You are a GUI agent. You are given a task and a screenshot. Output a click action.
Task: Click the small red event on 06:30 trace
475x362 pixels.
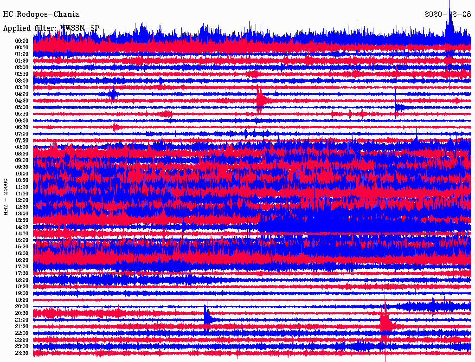(x=116, y=127)
